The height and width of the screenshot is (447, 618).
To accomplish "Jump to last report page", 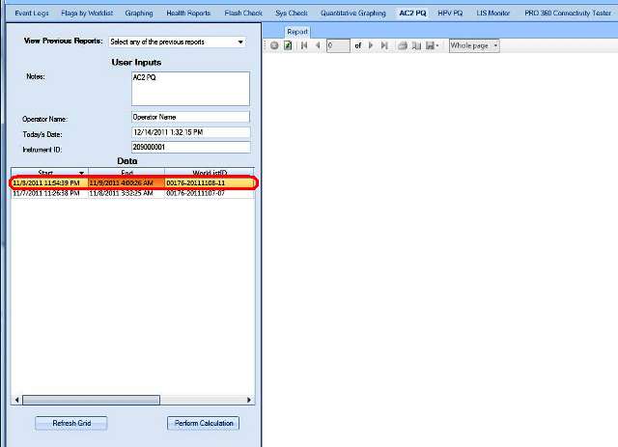I will [x=383, y=45].
